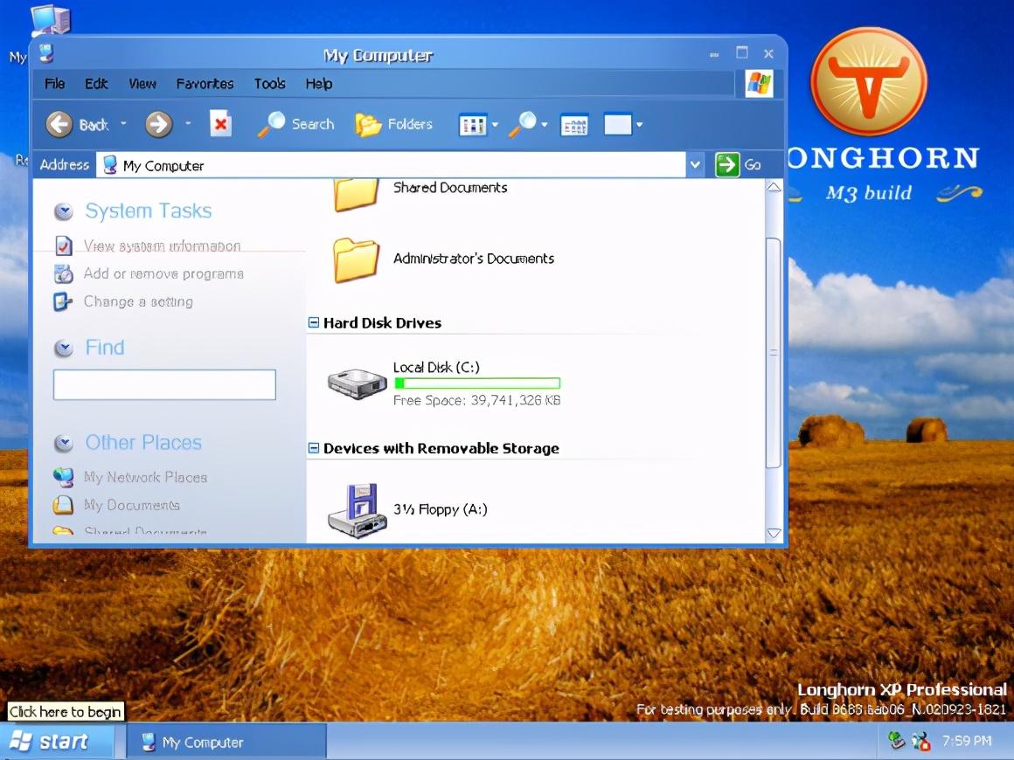Open the Views dropdown arrow
This screenshot has height=760, width=1014.
[x=496, y=125]
